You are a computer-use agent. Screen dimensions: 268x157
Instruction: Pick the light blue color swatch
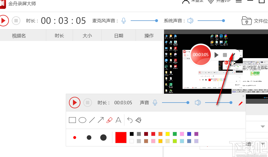click(182, 141)
